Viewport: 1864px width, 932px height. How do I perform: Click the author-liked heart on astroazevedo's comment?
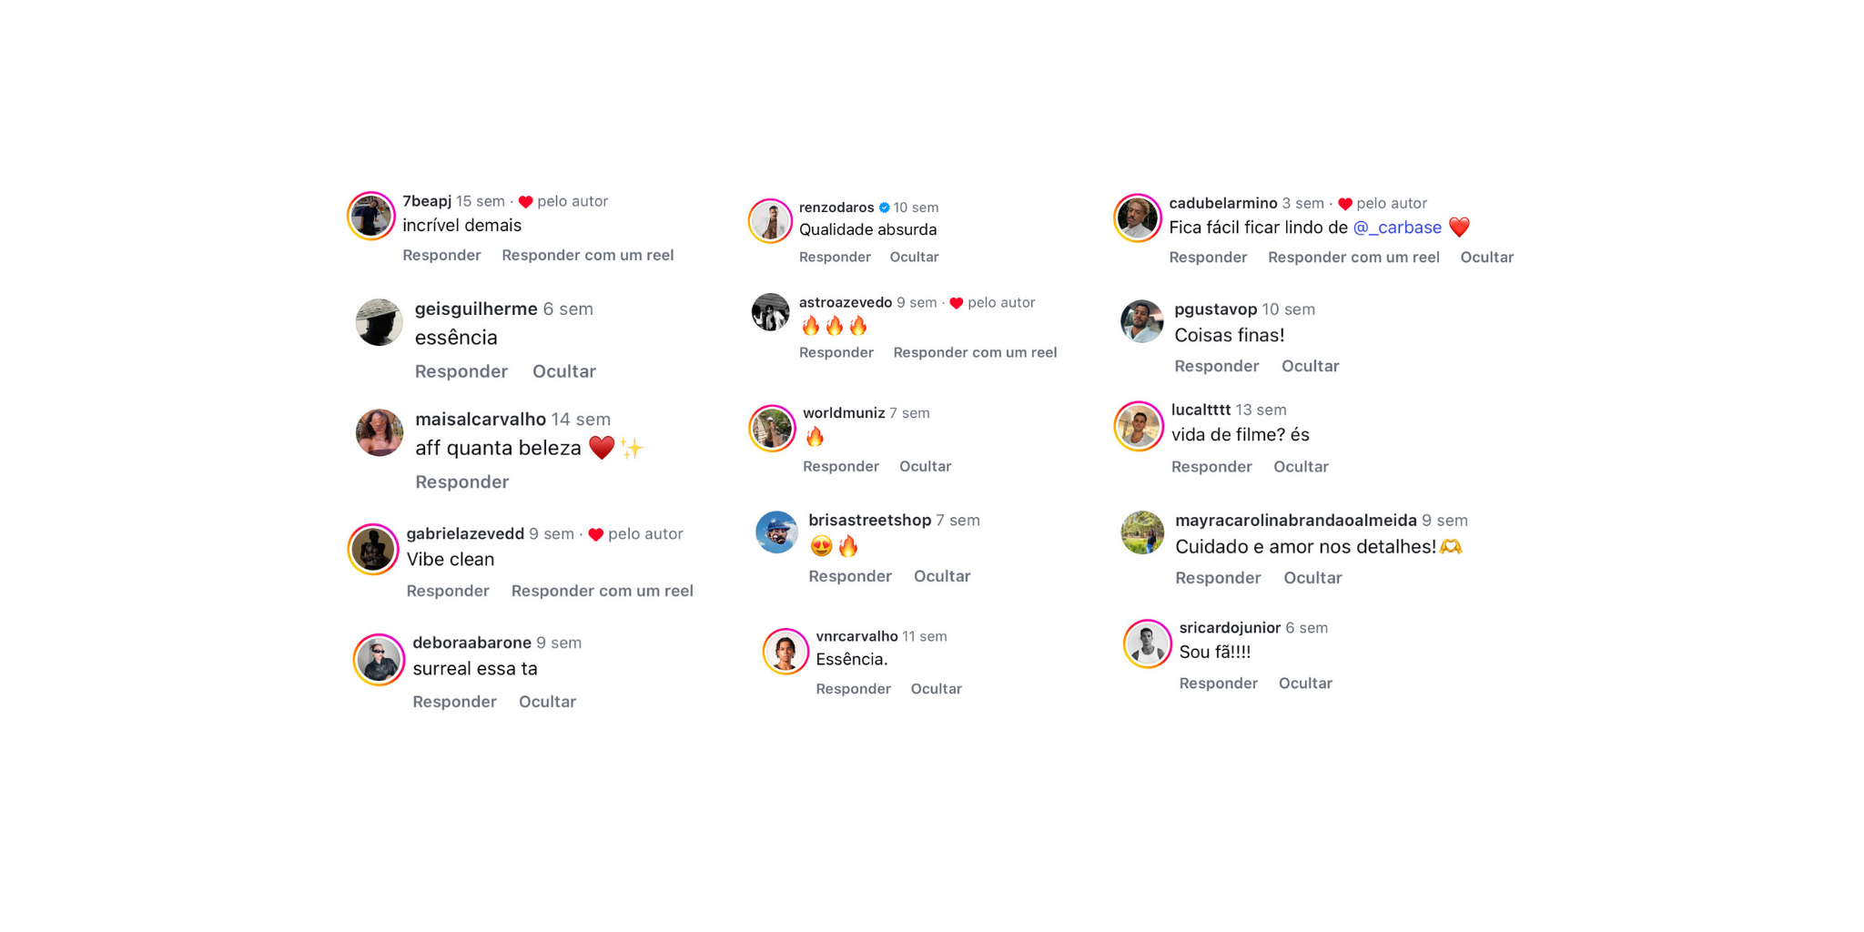(956, 303)
